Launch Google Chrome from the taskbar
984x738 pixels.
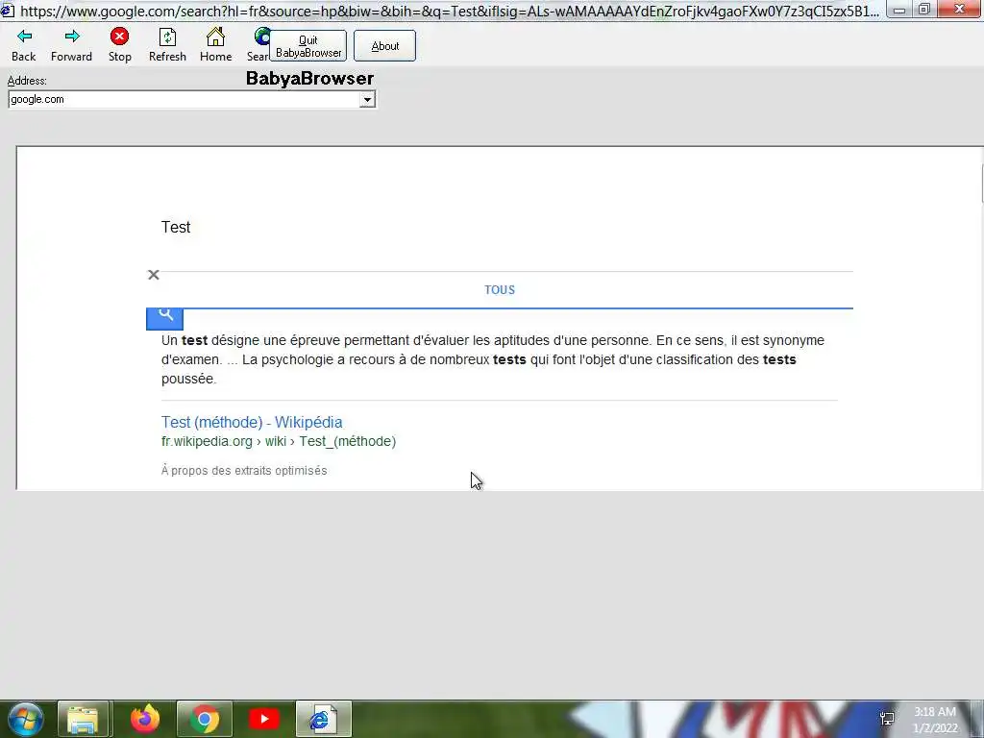205,719
